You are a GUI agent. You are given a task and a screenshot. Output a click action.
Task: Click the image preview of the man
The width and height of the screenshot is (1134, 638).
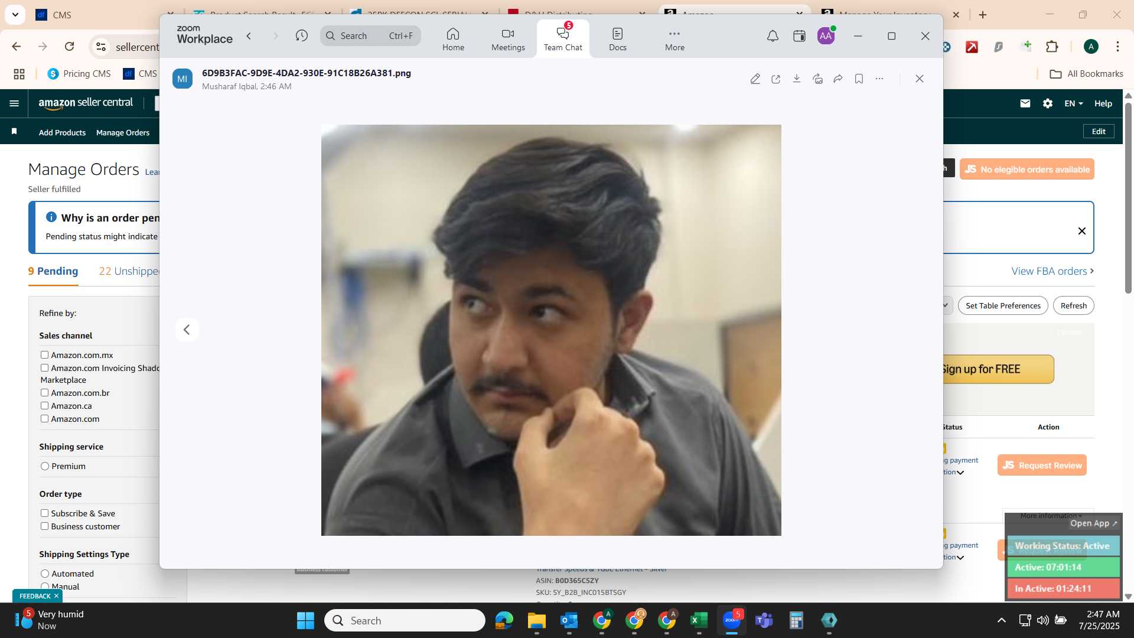pos(551,330)
